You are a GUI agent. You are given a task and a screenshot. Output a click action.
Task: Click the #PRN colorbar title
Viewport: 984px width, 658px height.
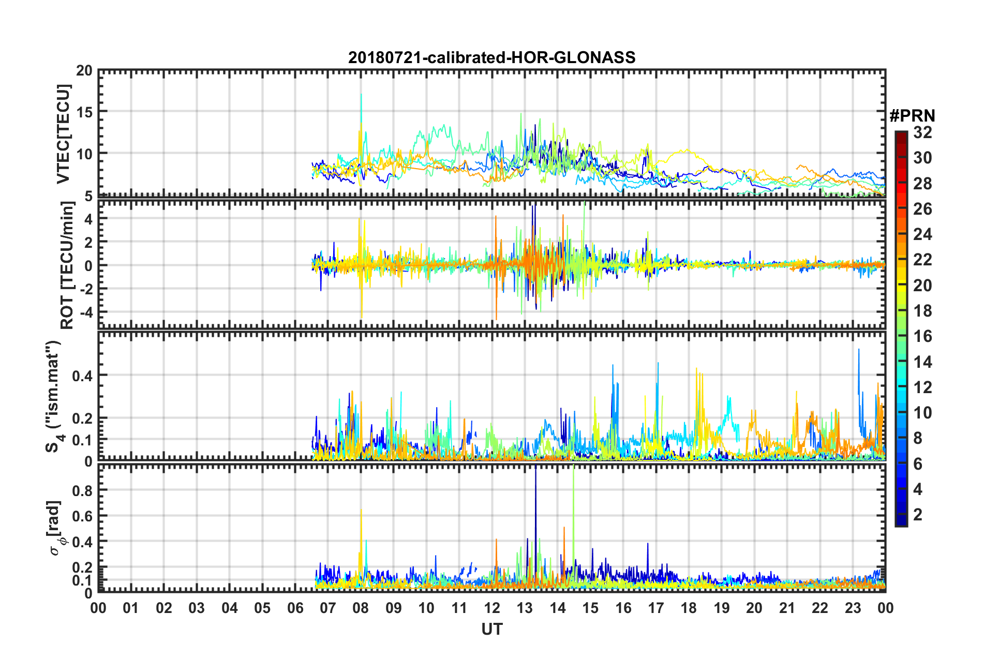pyautogui.click(x=912, y=115)
